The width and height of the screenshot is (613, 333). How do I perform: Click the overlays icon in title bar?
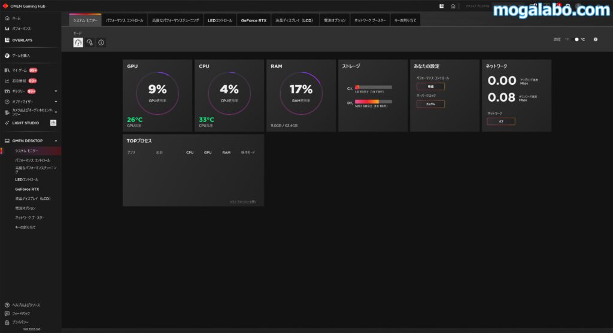(x=441, y=6)
